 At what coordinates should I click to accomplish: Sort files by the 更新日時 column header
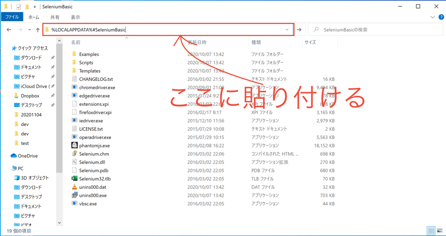(197, 42)
